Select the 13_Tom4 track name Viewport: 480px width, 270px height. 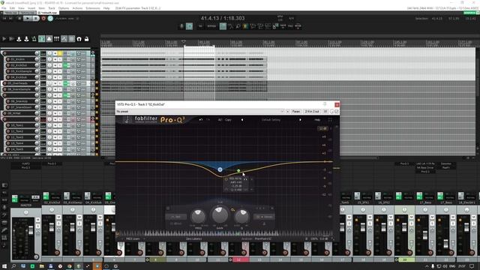click(17, 143)
